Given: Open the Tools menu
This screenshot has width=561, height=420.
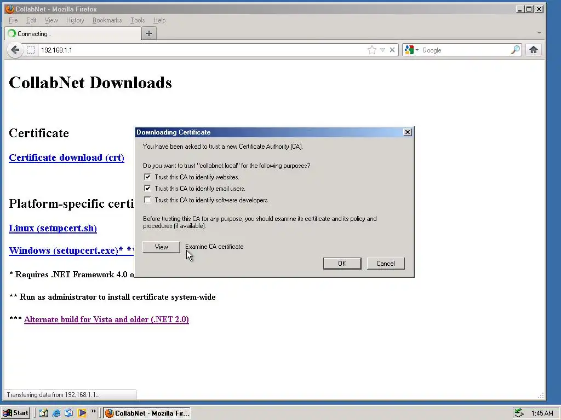Looking at the screenshot, I should tap(138, 20).
